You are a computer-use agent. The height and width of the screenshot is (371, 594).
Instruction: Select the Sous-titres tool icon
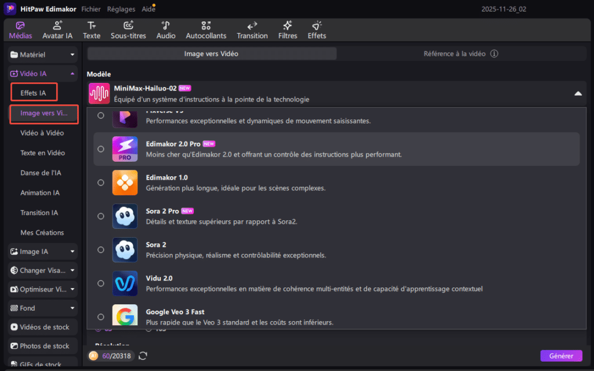point(128,26)
